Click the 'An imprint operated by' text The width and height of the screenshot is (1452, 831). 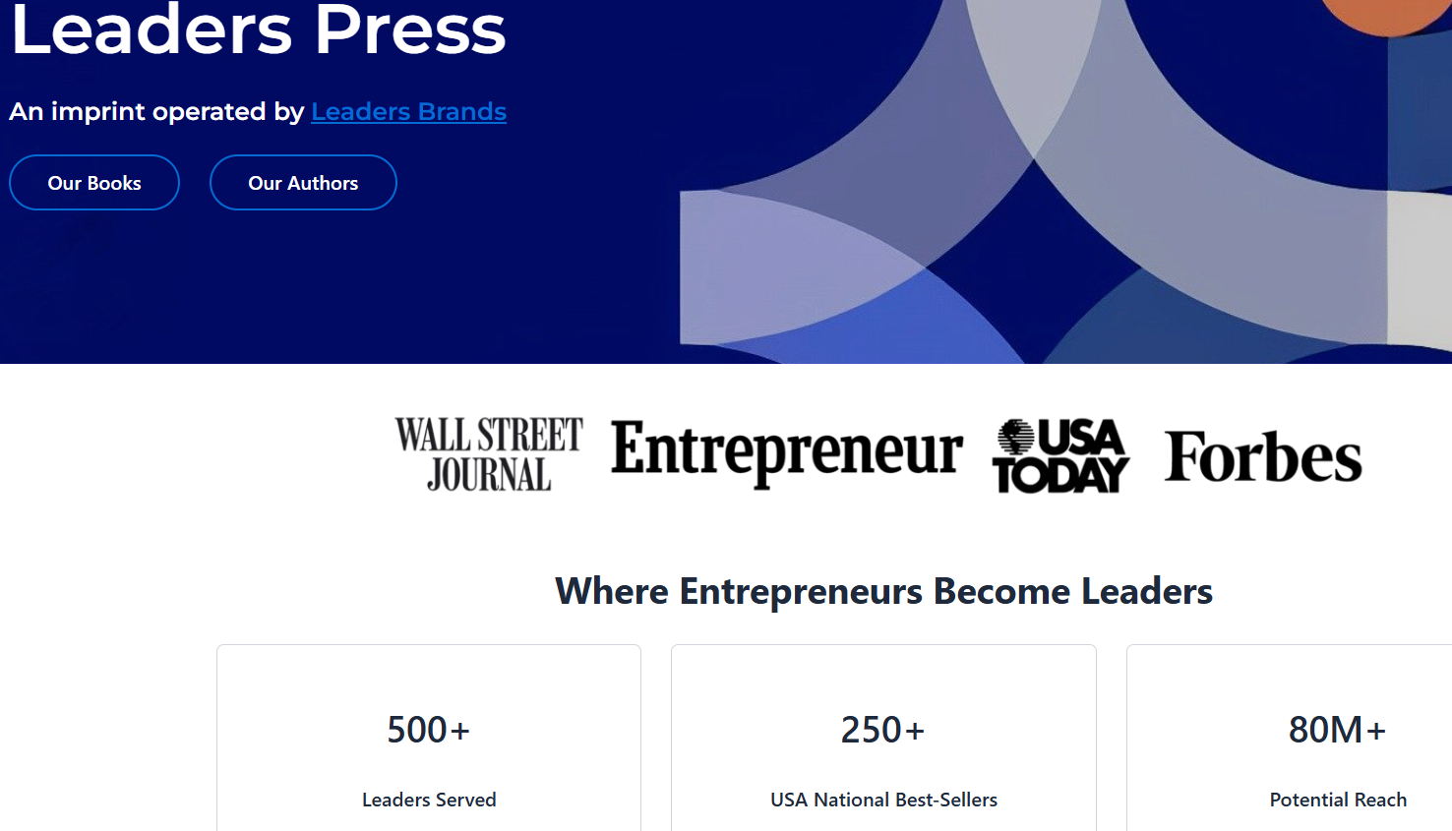(156, 112)
